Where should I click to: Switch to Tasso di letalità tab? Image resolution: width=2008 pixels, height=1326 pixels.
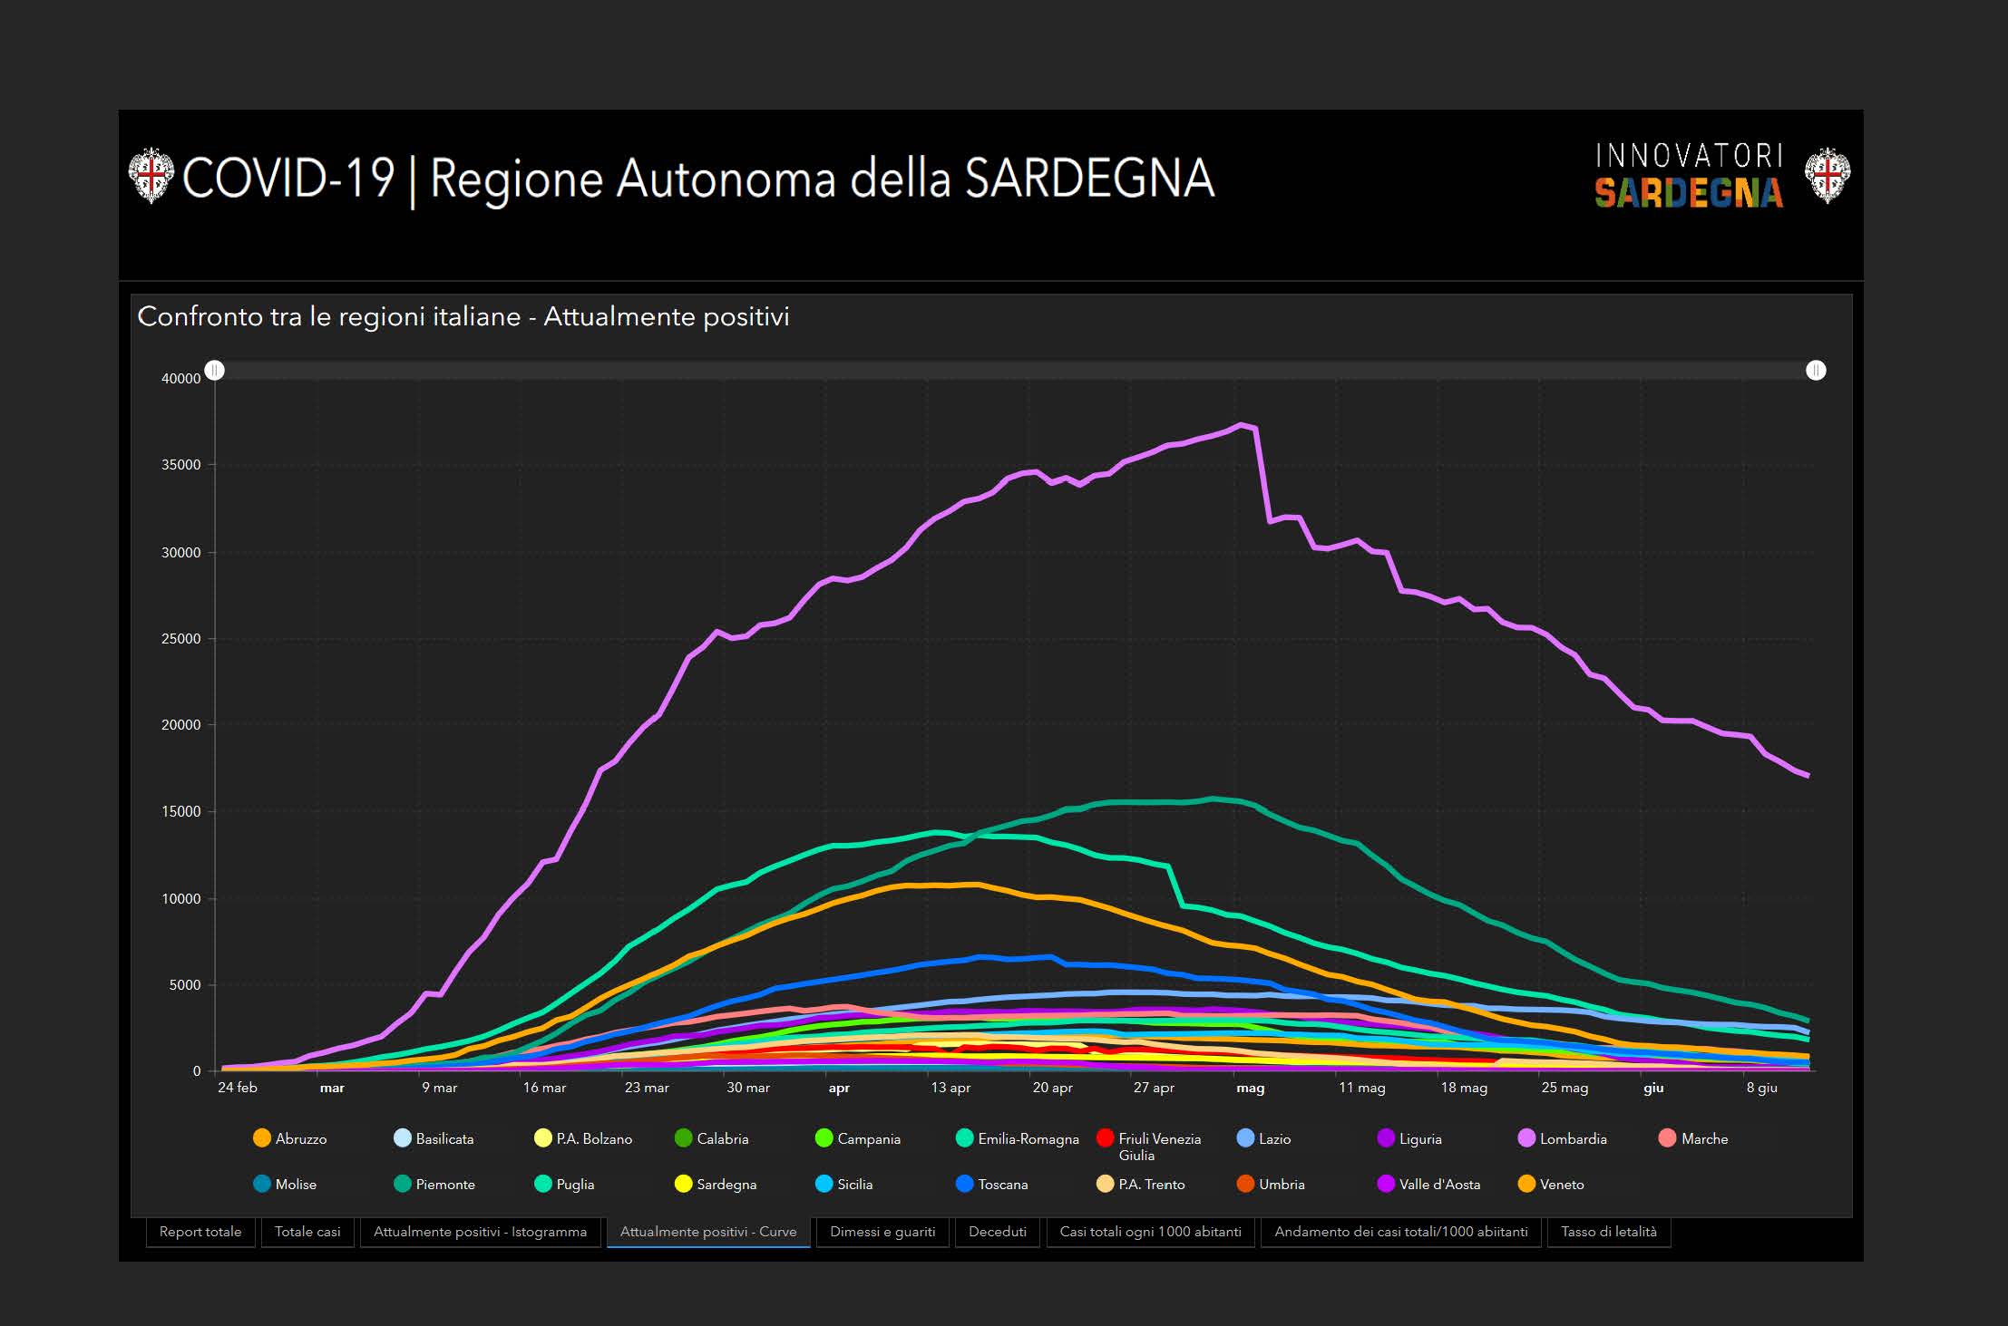point(1608,1232)
